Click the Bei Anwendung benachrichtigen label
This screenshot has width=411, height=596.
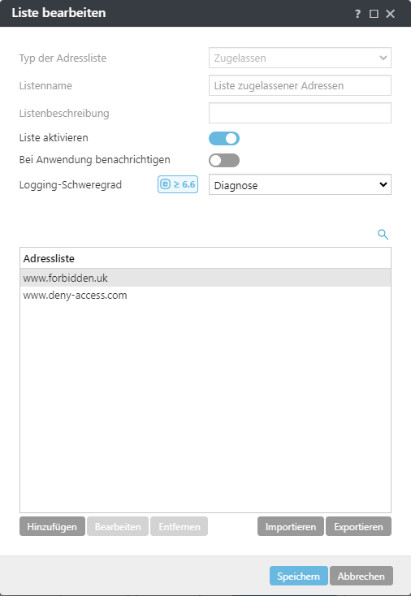click(95, 160)
